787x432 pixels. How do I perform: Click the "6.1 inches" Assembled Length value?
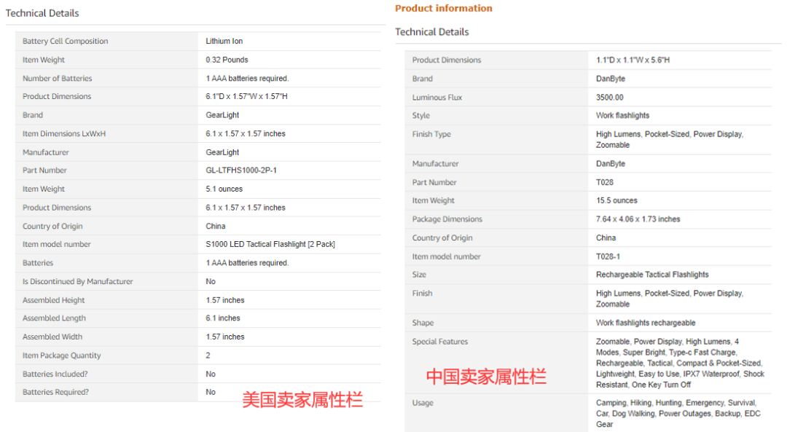click(223, 318)
